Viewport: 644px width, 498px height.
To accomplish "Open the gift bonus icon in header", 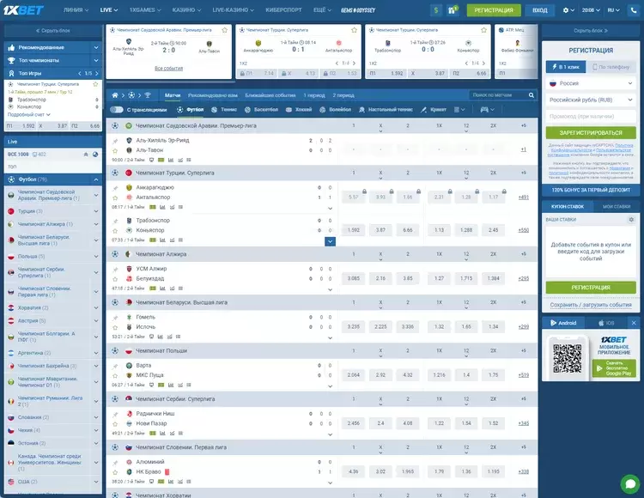I will tap(453, 10).
